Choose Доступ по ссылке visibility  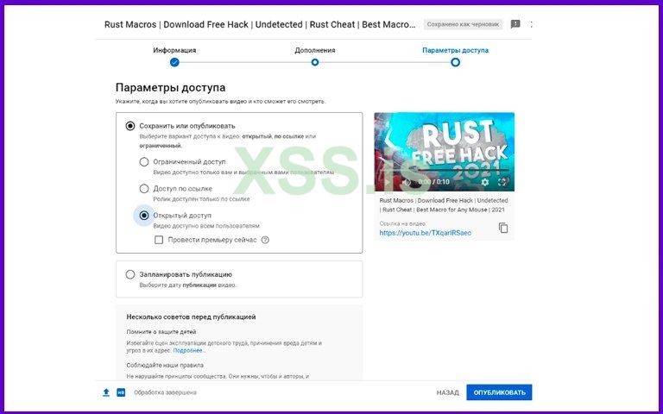(144, 188)
